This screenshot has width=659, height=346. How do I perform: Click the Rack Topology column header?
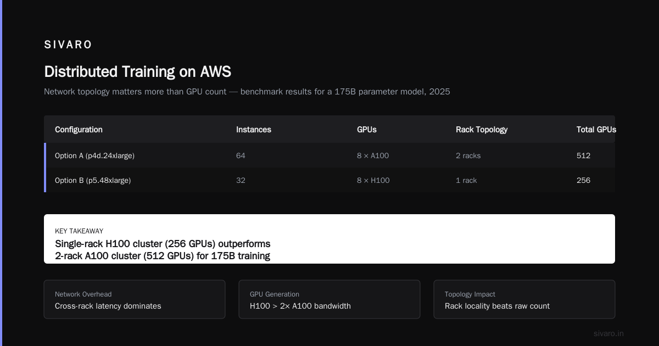(482, 130)
